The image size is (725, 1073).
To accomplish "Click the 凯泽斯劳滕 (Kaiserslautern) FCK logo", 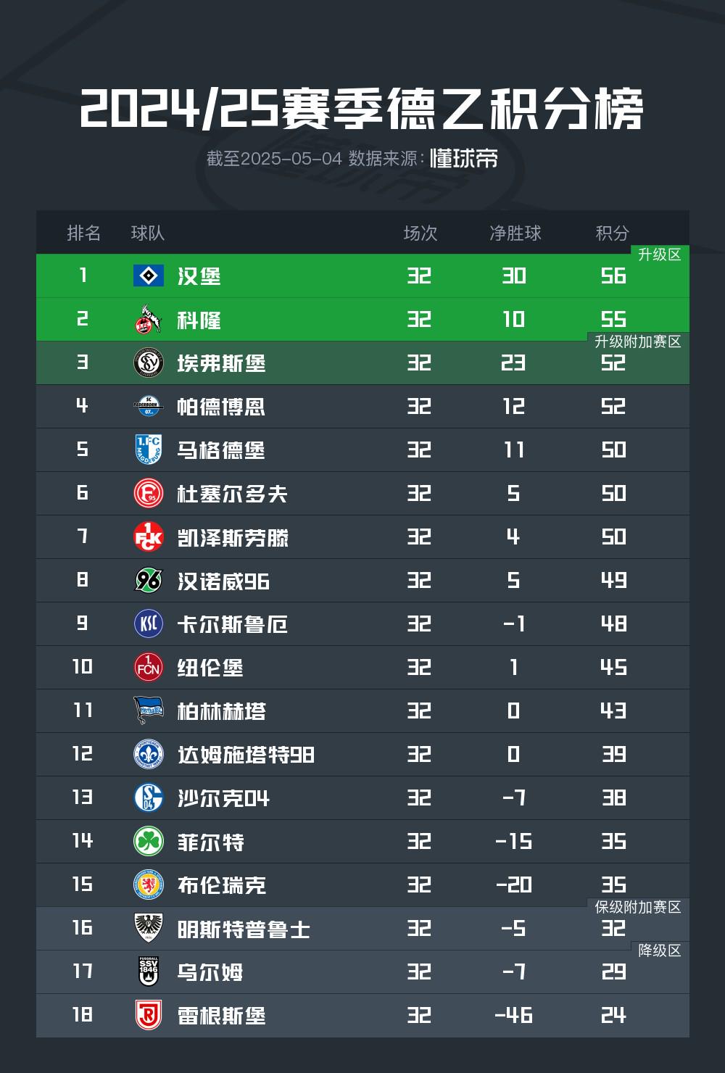I will 149,536.
